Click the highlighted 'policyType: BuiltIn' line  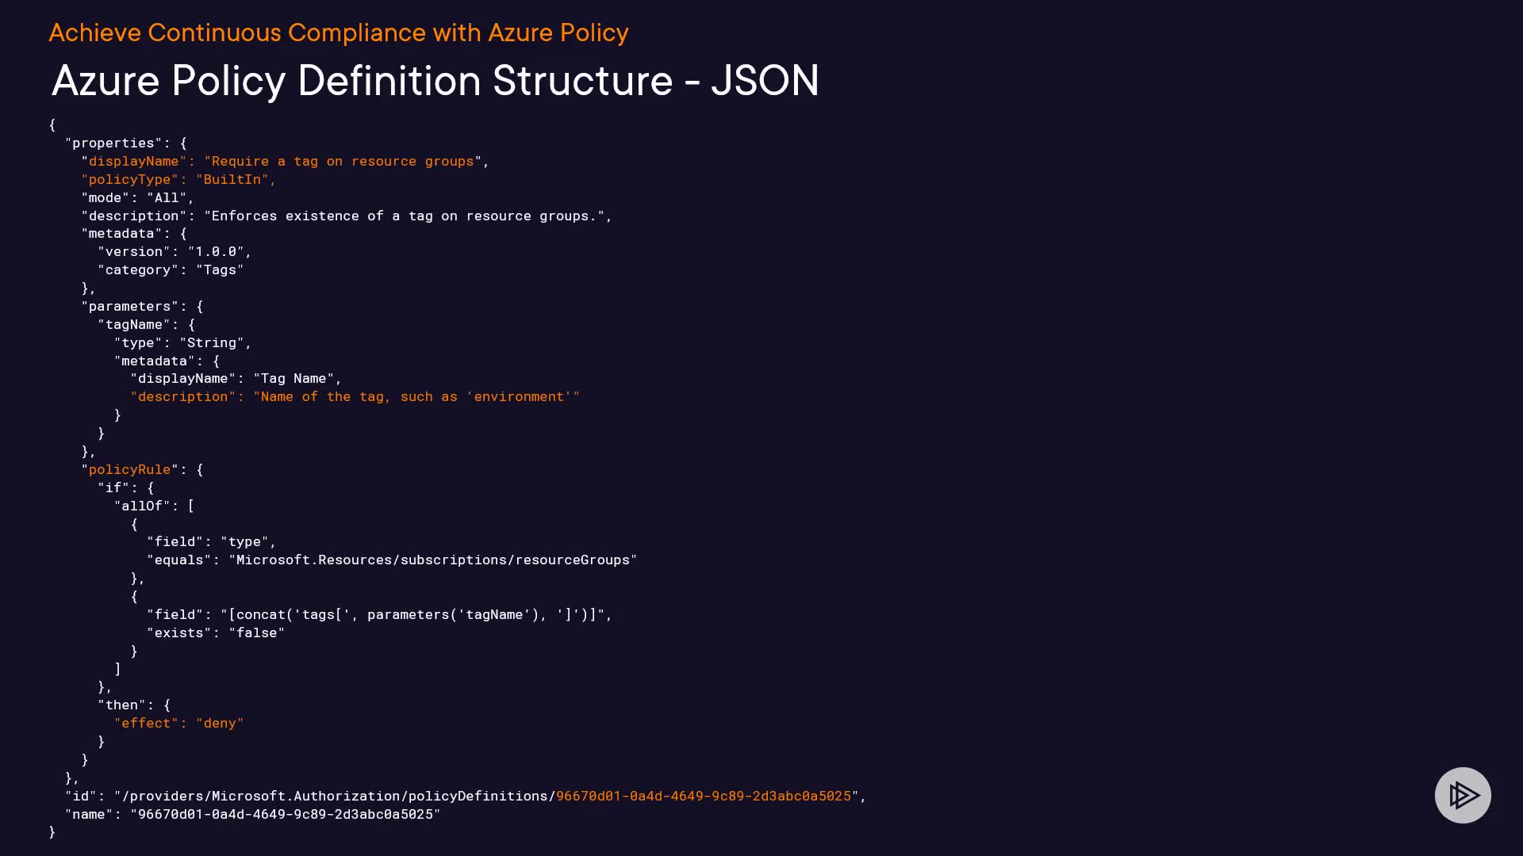(178, 179)
